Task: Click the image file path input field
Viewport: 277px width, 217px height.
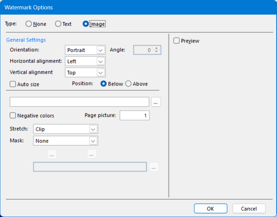Action: tap(79, 102)
